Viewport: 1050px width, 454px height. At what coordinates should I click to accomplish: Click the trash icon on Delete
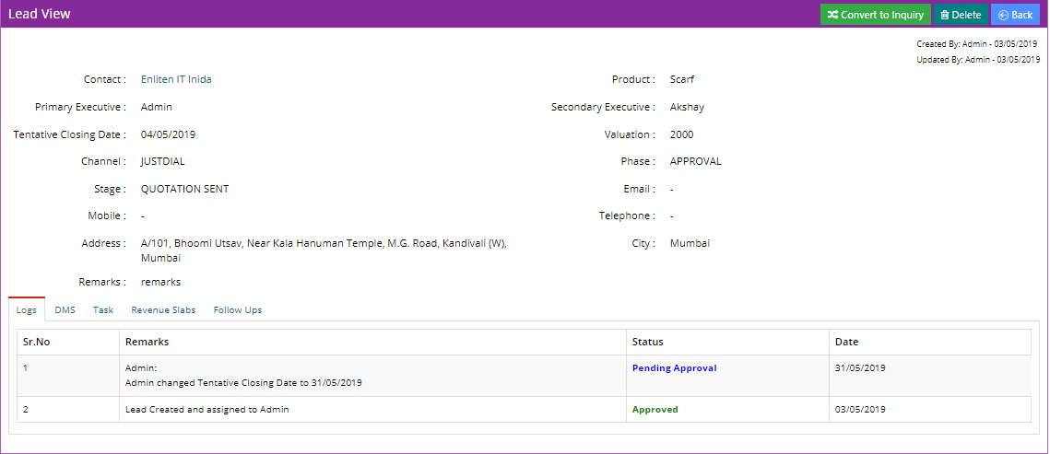click(944, 15)
